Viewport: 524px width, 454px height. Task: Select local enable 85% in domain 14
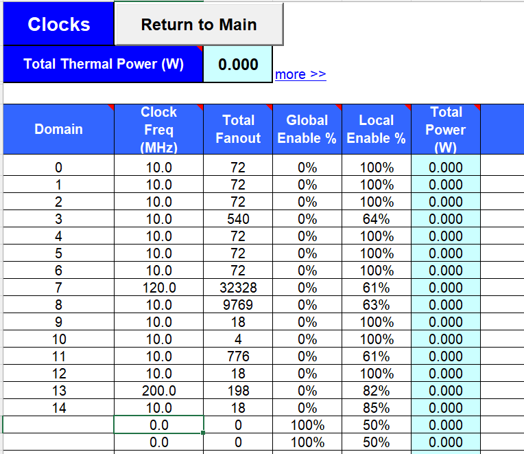(x=377, y=407)
